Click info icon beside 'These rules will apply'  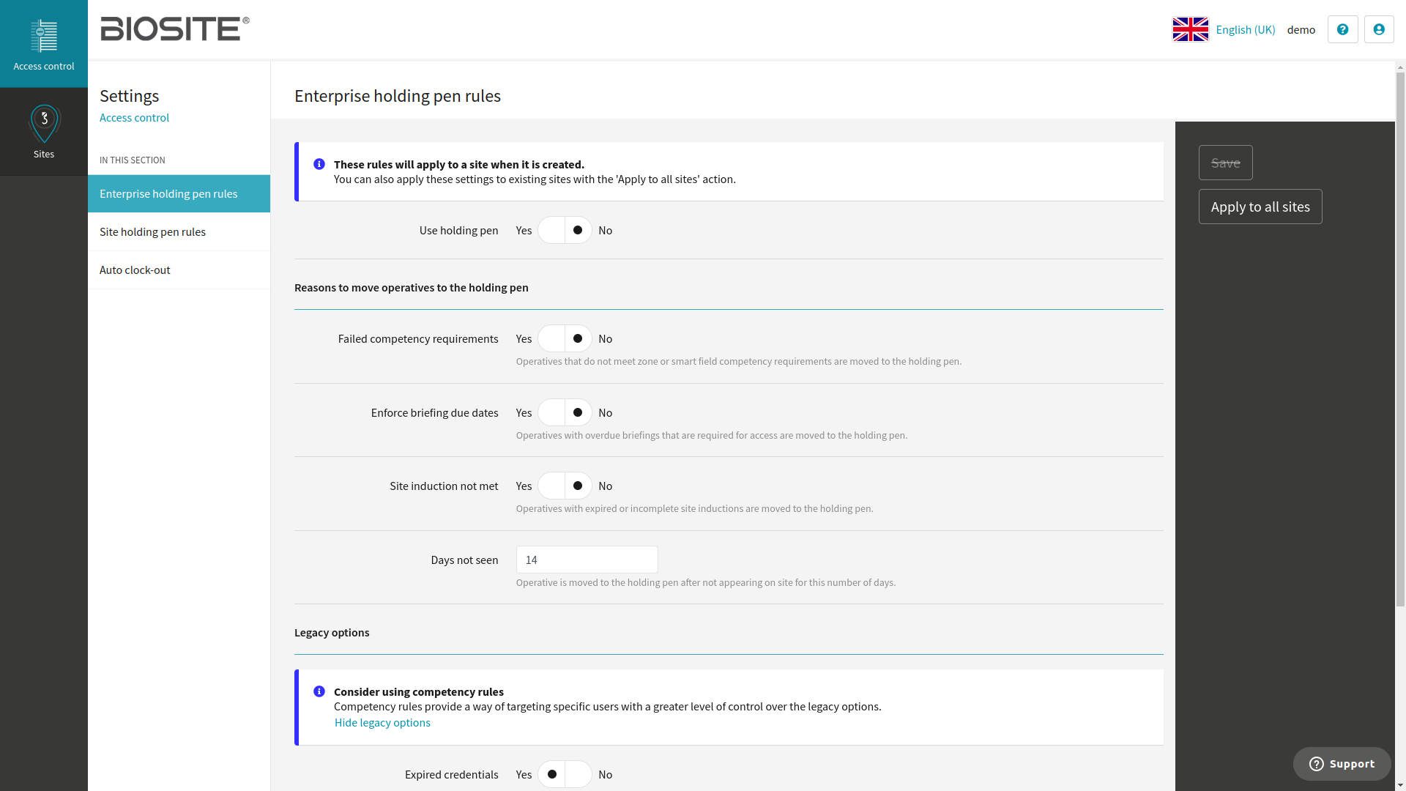(319, 164)
